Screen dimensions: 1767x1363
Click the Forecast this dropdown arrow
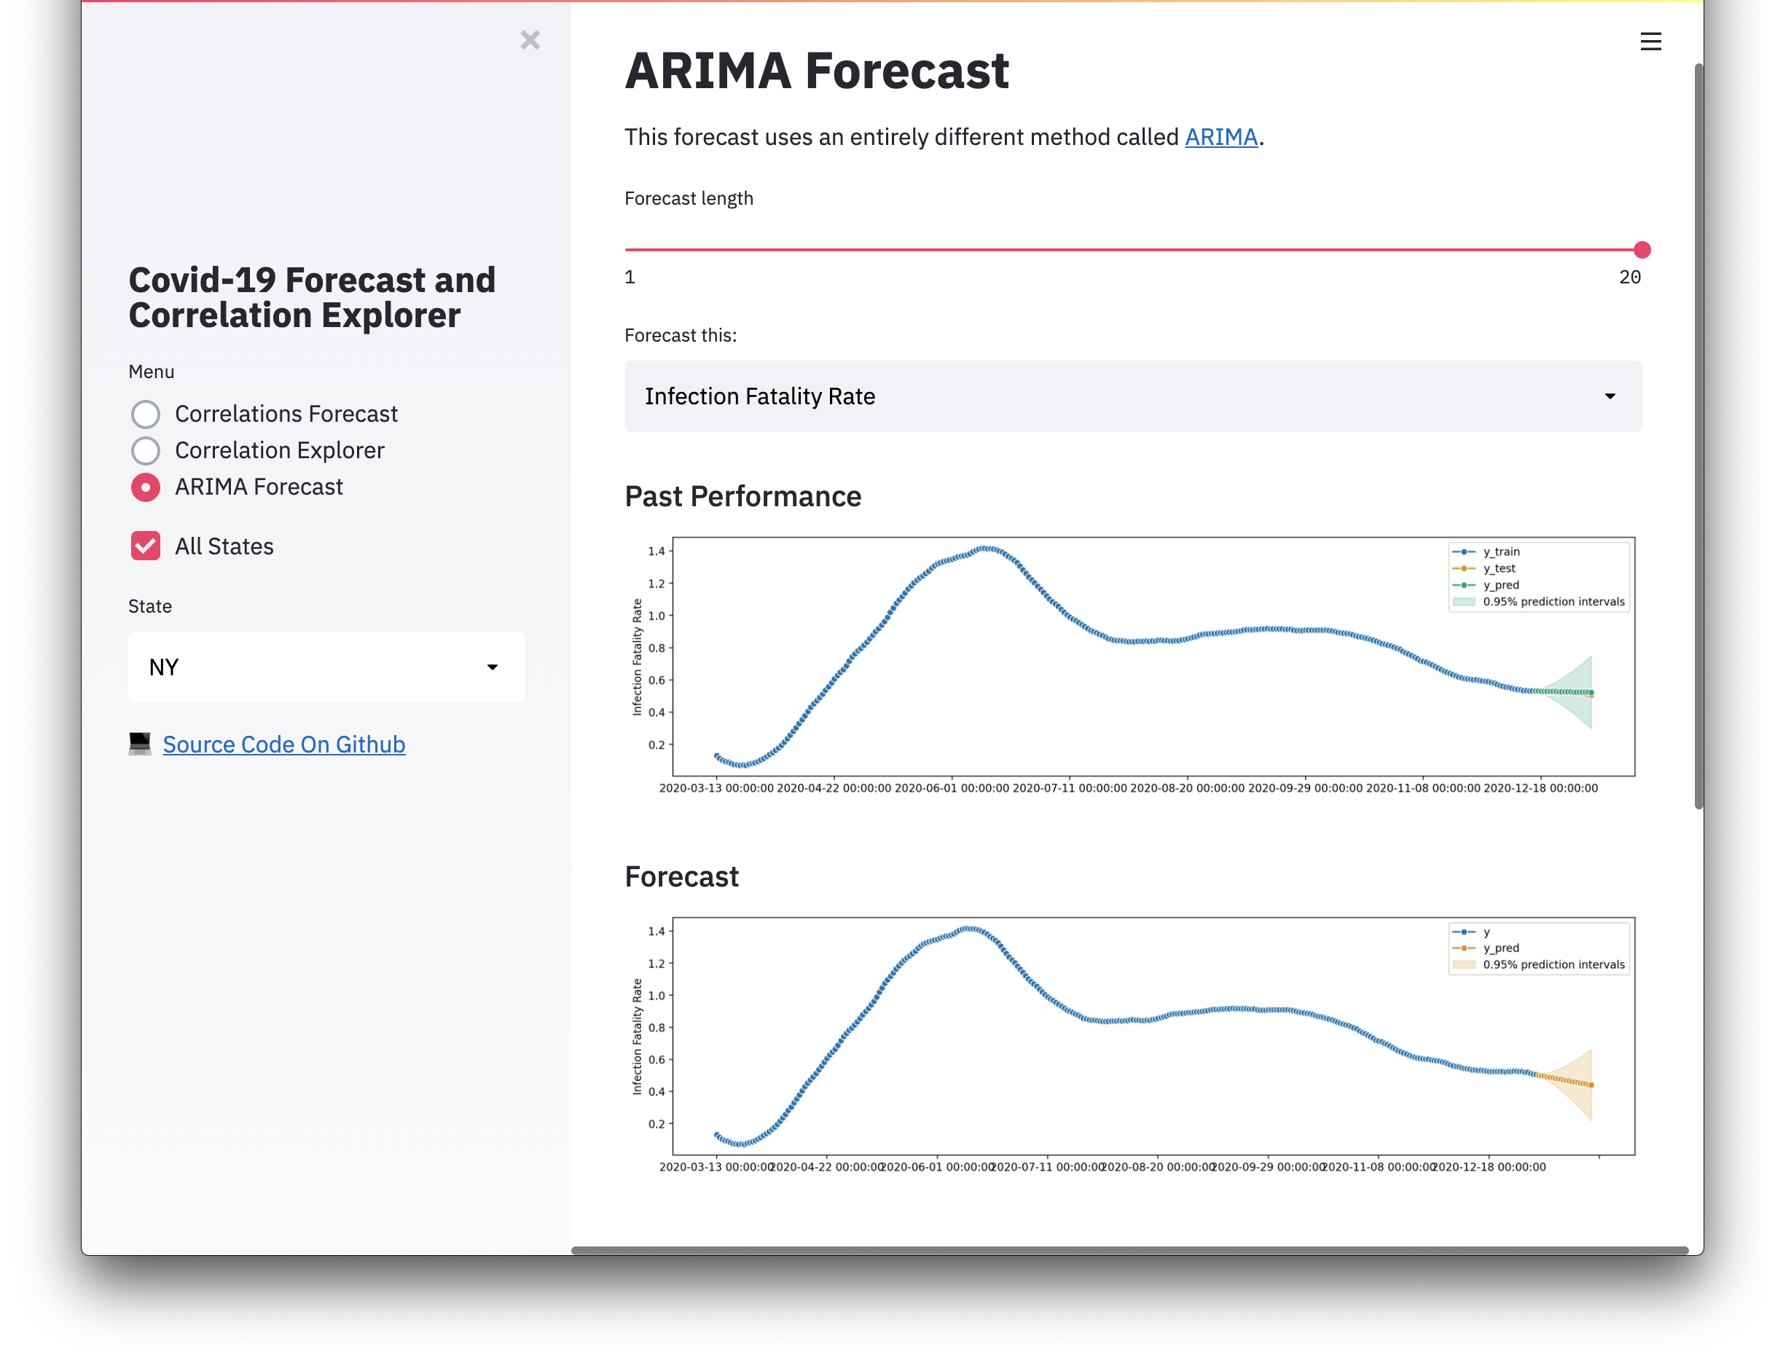pos(1609,396)
